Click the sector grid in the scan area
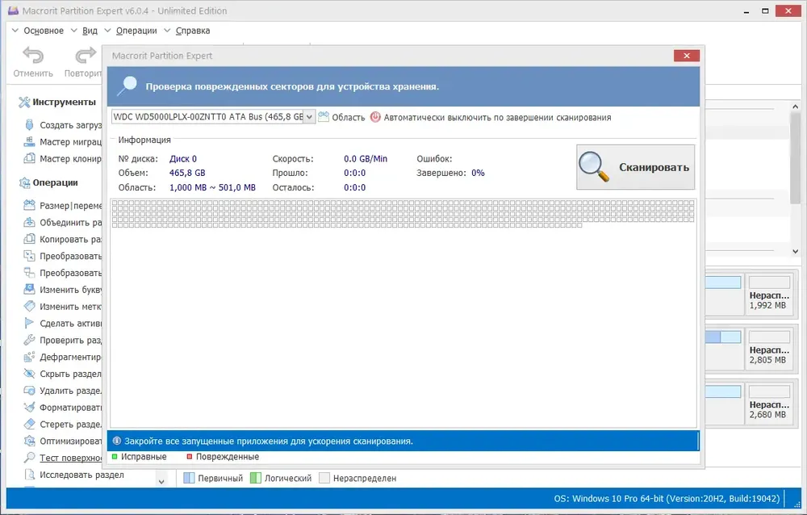The height and width of the screenshot is (515, 807). click(x=403, y=214)
